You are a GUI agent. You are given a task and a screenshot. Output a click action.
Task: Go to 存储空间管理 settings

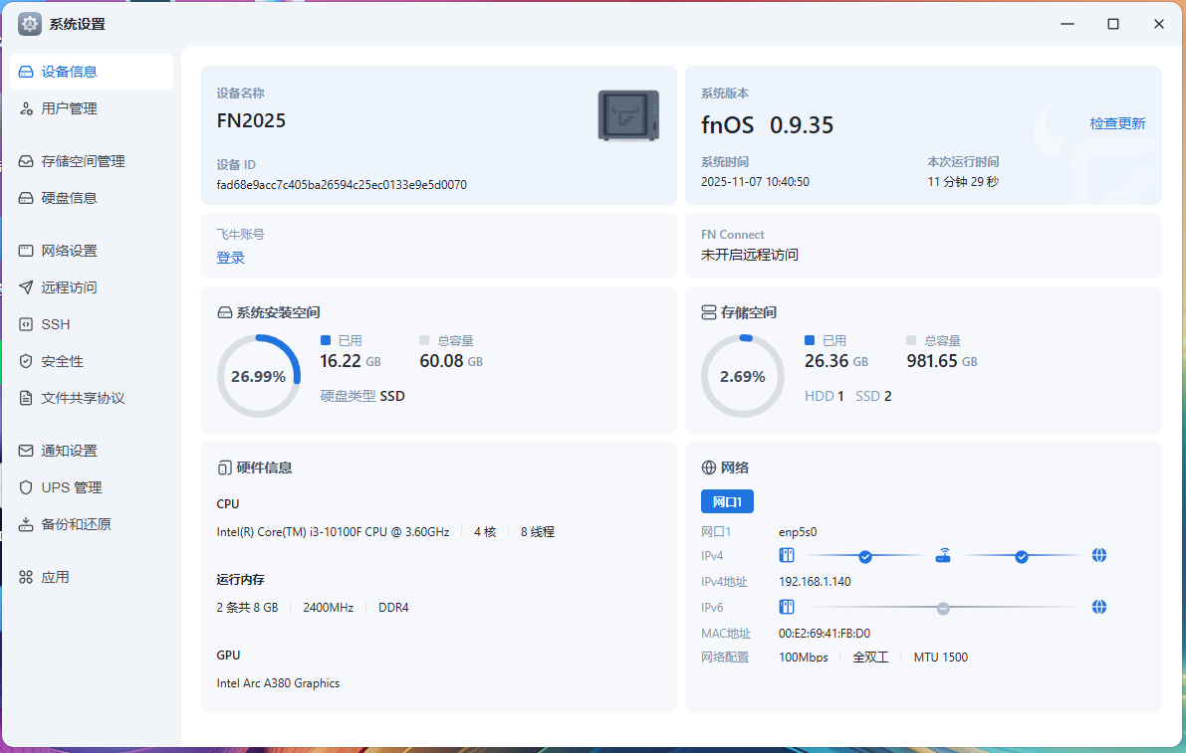click(x=83, y=161)
